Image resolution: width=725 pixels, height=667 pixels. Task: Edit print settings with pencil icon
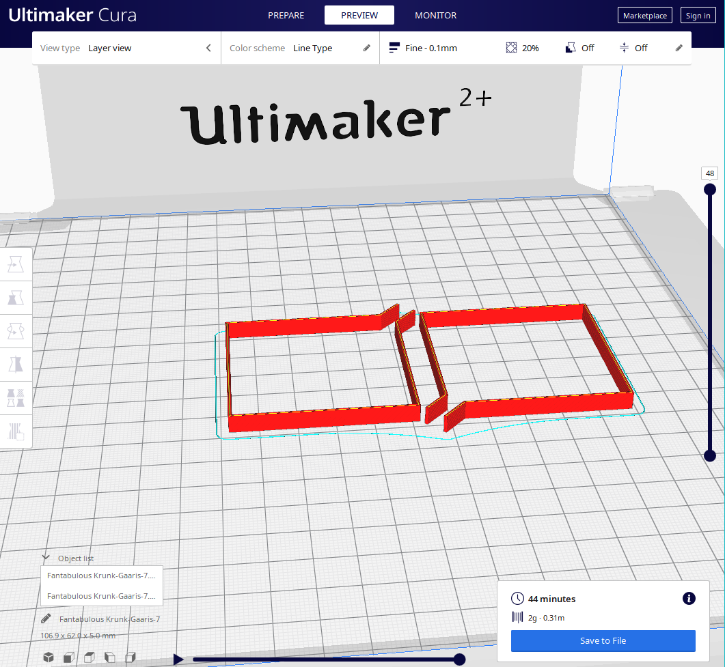(x=679, y=48)
